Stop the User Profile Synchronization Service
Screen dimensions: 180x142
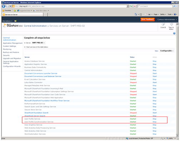[155, 122]
